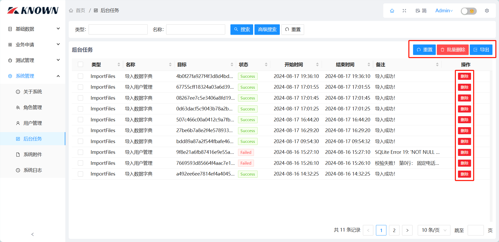Select row with target 08267ee7c5e3406a8fd19
The height and width of the screenshot is (242, 499).
tap(80, 98)
